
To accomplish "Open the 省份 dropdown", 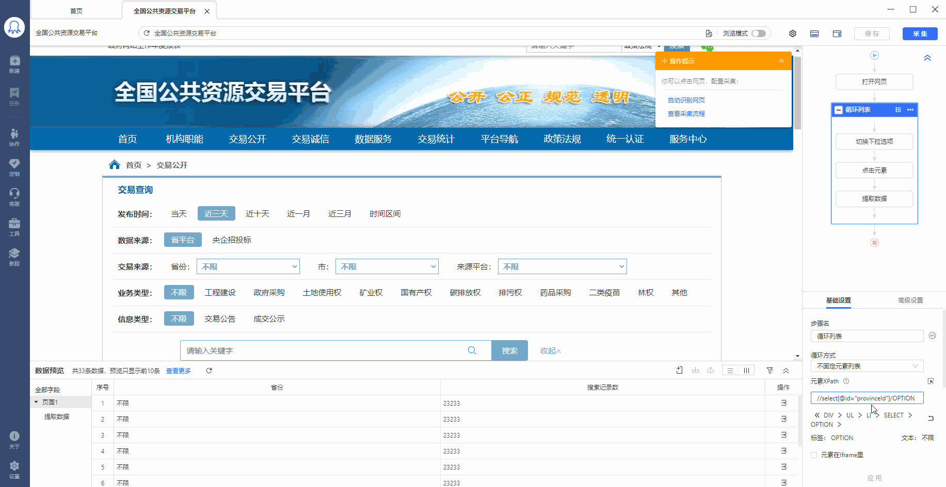I will [248, 266].
